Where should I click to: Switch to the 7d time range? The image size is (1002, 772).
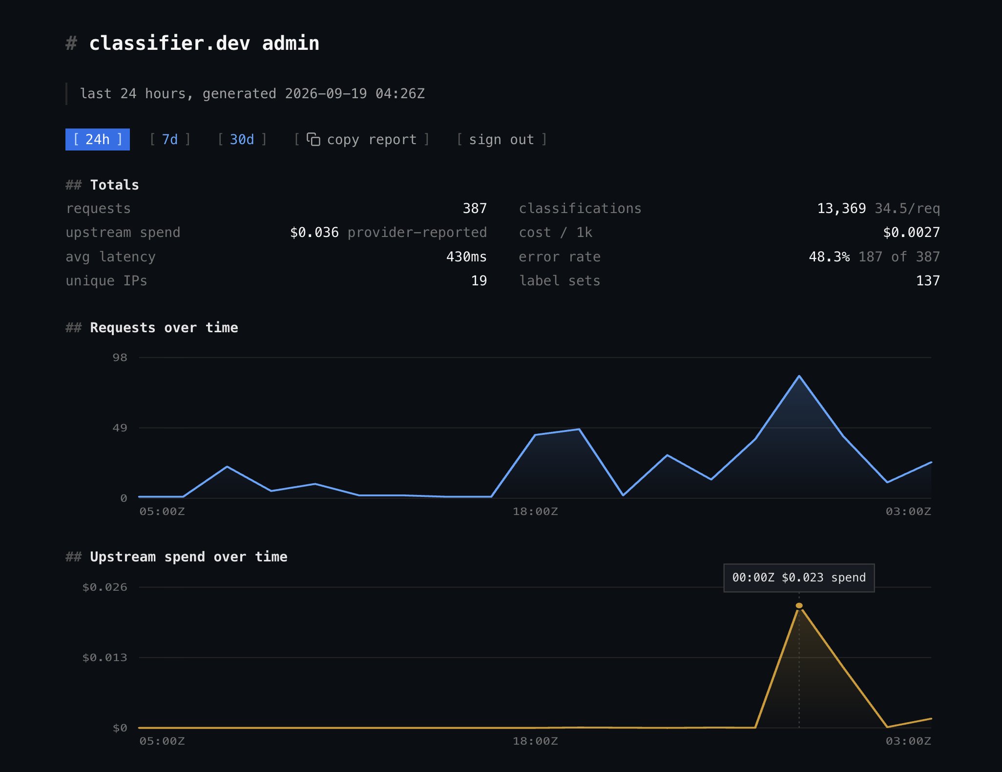coord(169,139)
